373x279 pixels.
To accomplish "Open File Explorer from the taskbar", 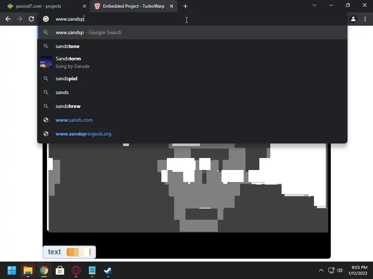I will point(28,270).
